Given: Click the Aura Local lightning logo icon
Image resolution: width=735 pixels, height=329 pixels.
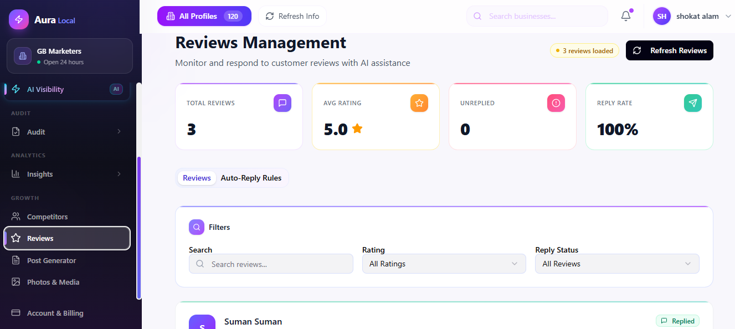Looking at the screenshot, I should tap(18, 19).
